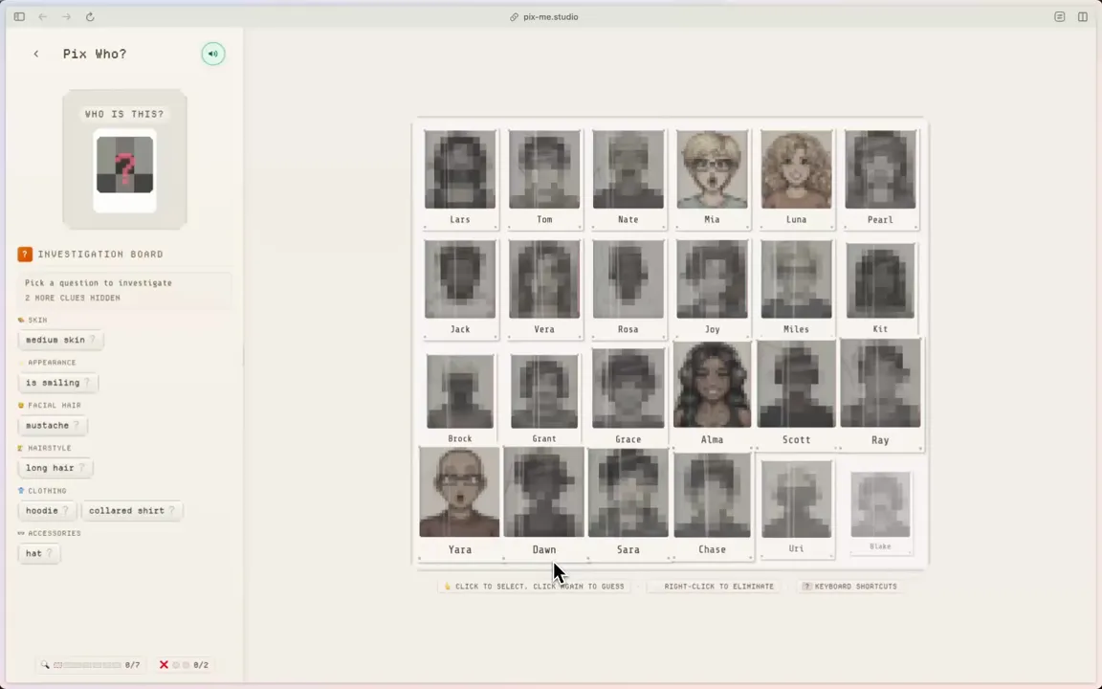Reload the page with refresh icon
The height and width of the screenshot is (689, 1102).
(x=90, y=16)
